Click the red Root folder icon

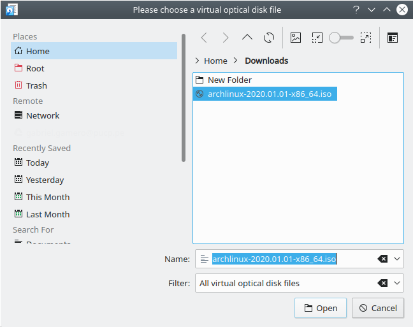coord(18,68)
